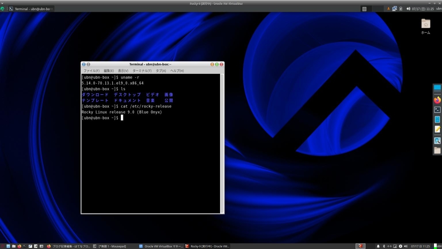Switch to Rocky-9 [実行中] taskbar button
The width and height of the screenshot is (442, 249).
(x=207, y=246)
